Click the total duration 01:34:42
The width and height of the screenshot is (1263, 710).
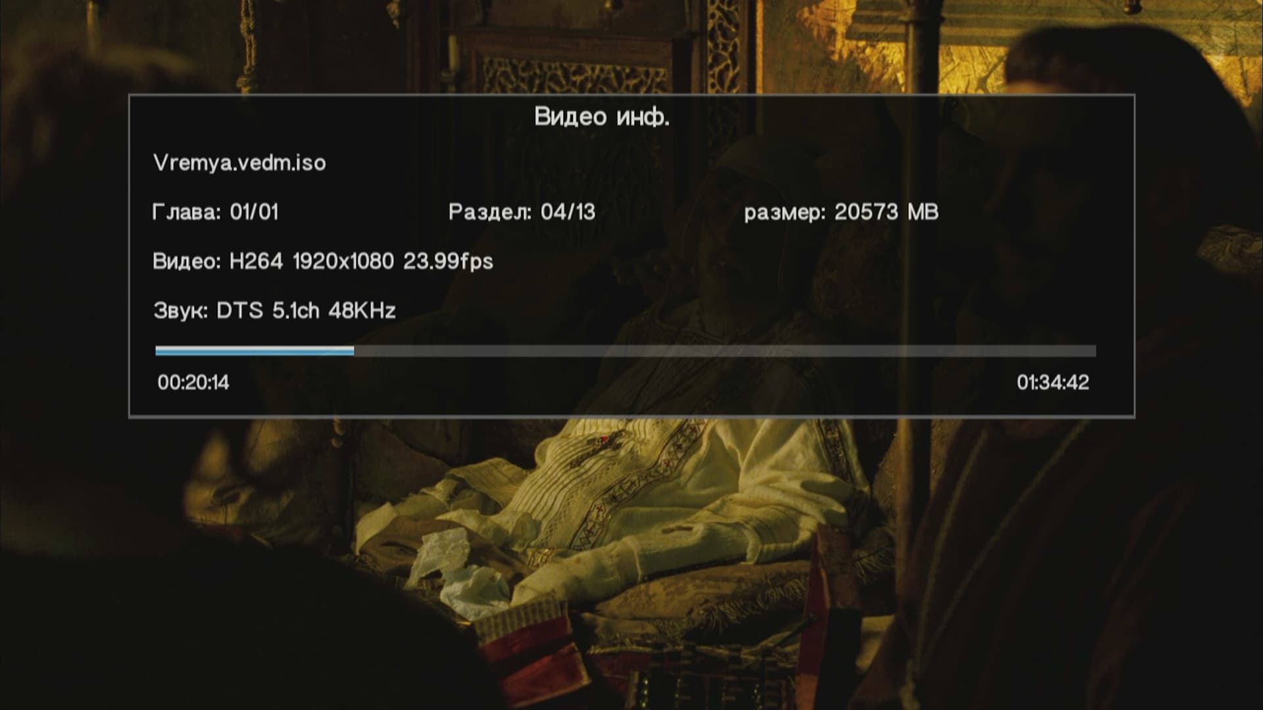pos(1053,383)
